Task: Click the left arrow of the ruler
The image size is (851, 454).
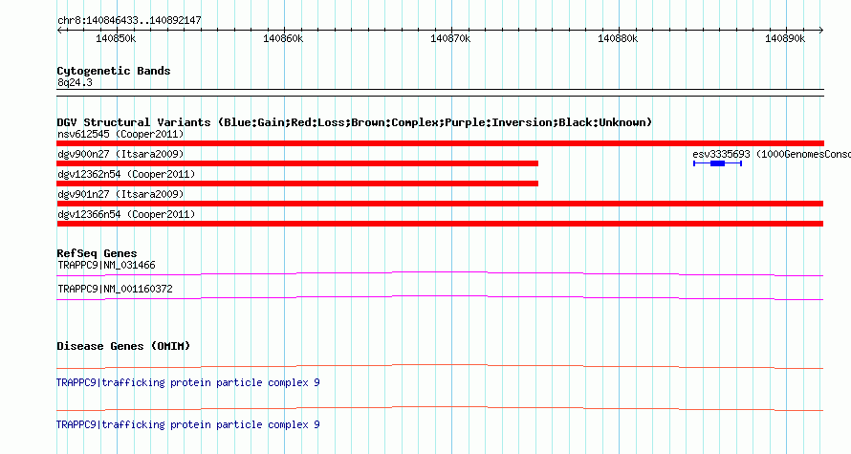Action: pos(59,30)
